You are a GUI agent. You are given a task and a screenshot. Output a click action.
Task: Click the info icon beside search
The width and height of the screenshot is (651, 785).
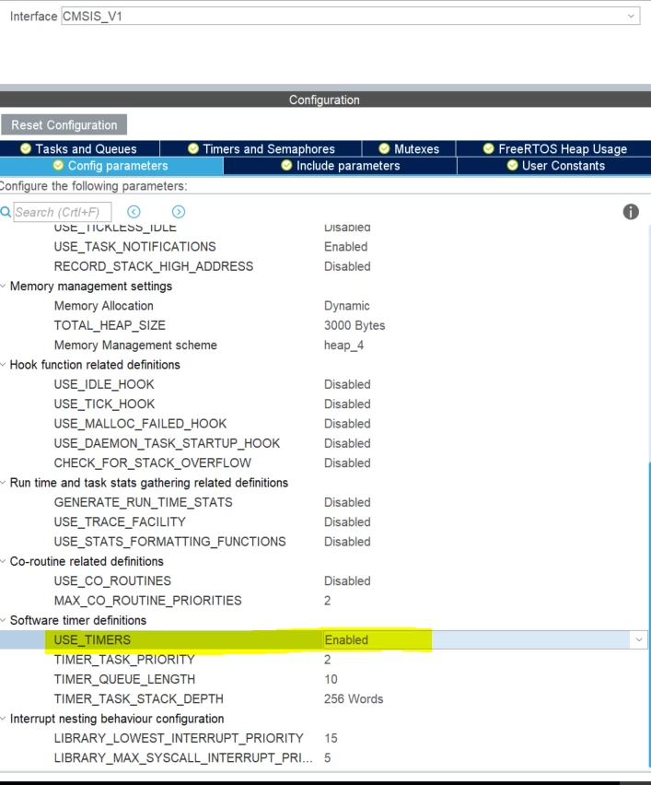[x=631, y=212]
